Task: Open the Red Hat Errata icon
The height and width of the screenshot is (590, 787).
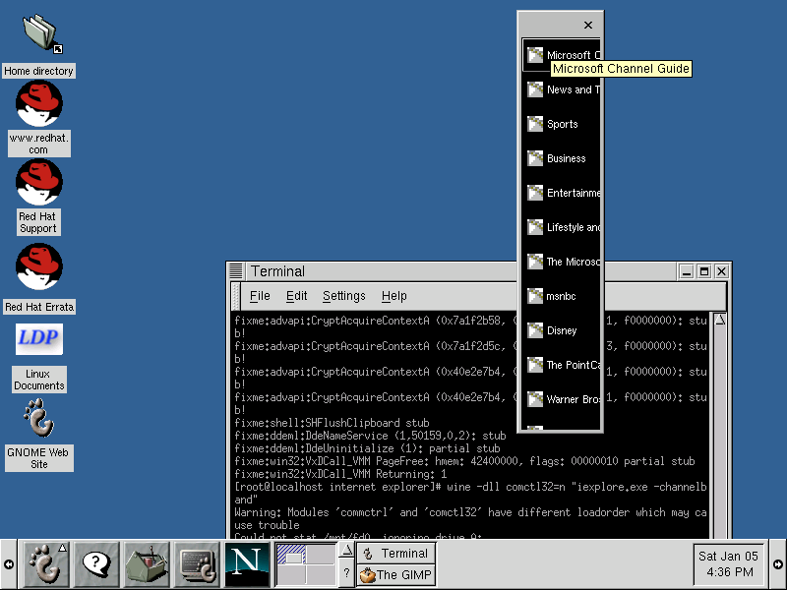Action: pyautogui.click(x=39, y=267)
